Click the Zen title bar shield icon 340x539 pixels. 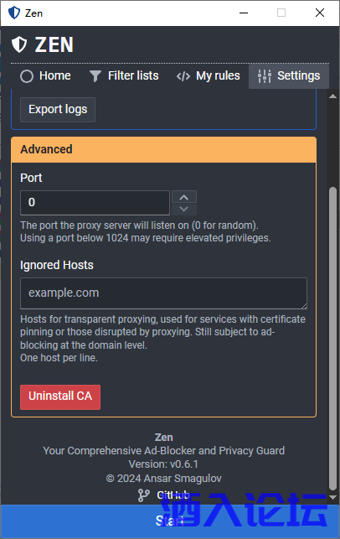coord(14,13)
